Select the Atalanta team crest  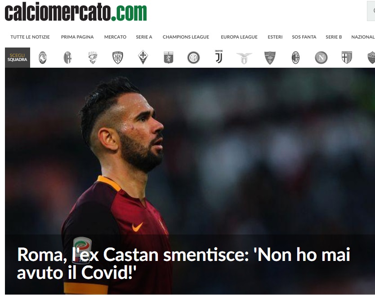coord(43,58)
